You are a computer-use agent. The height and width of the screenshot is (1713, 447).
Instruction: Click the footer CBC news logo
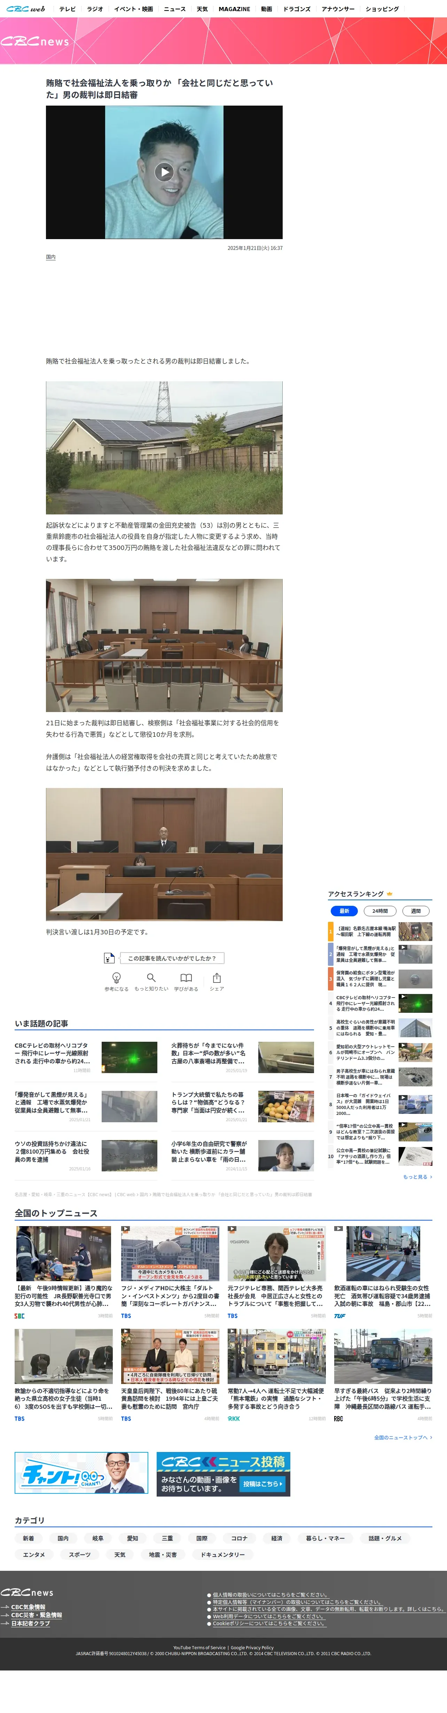click(27, 1592)
